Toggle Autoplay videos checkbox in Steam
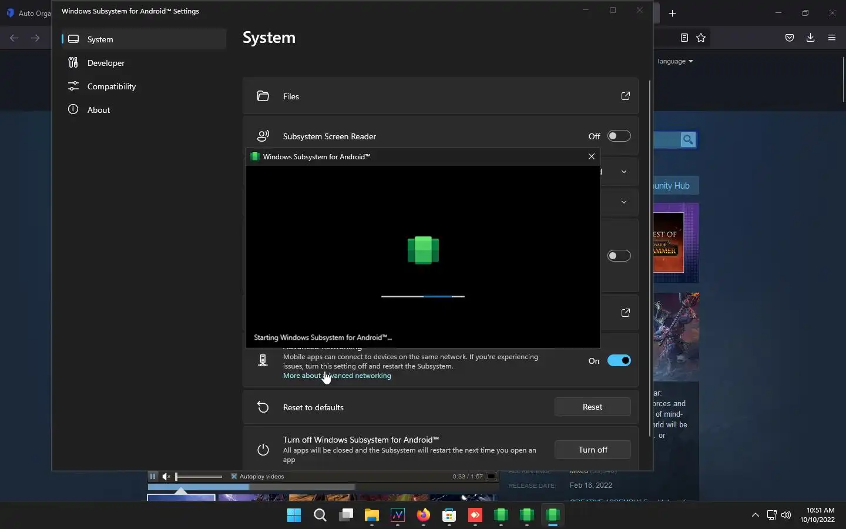Screen dimensions: 846x529 click(x=234, y=476)
